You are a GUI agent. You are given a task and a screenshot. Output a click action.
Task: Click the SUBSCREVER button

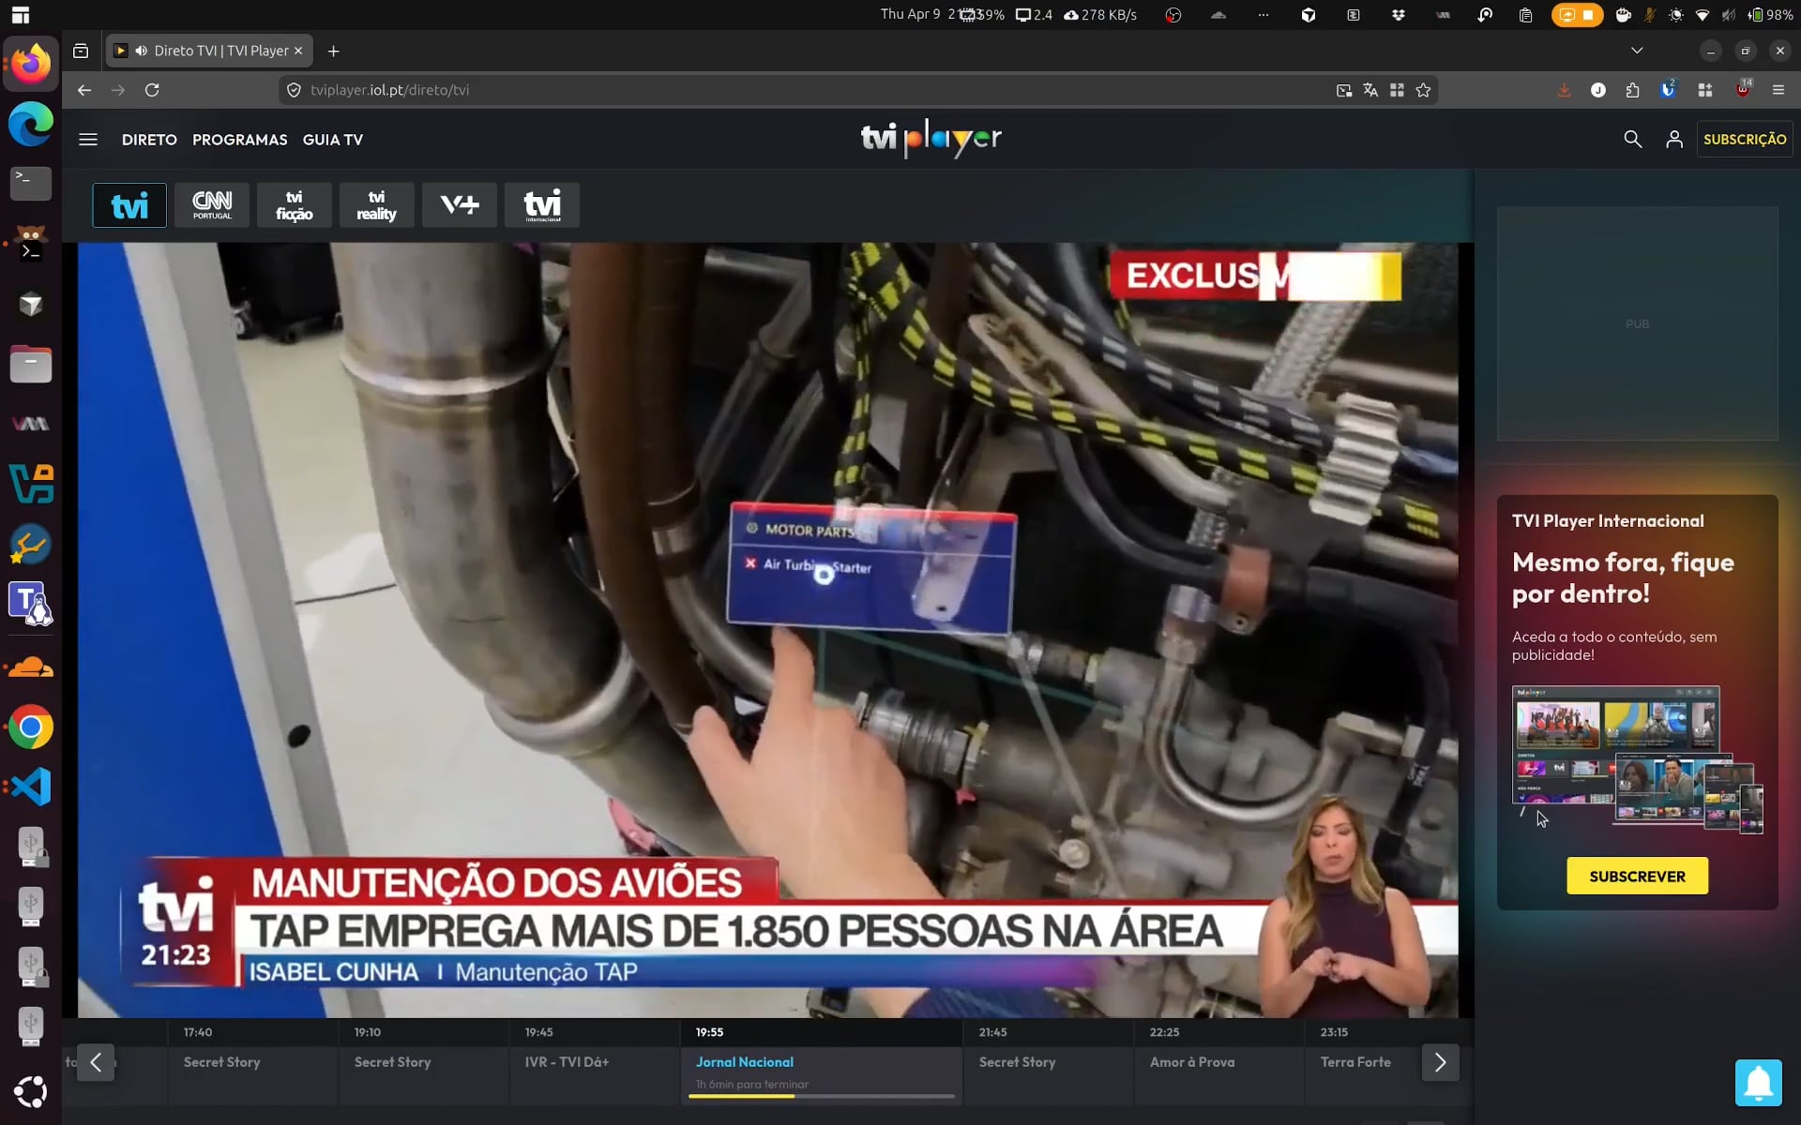tap(1637, 876)
